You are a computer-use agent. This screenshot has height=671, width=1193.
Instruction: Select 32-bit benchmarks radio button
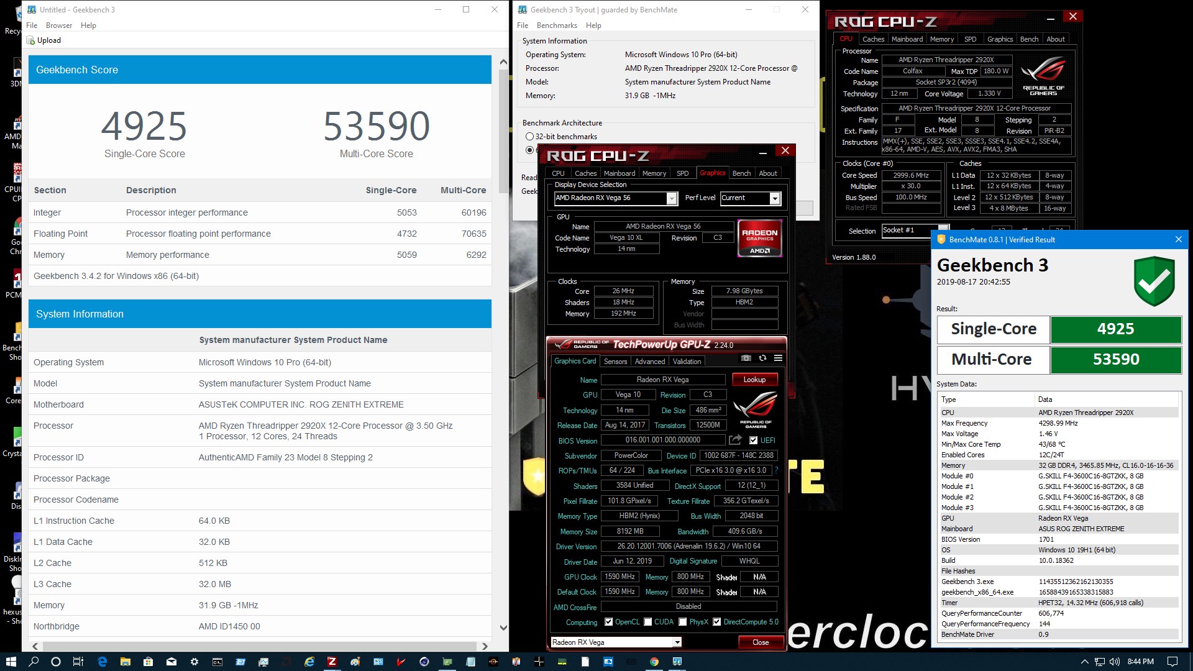click(x=529, y=137)
